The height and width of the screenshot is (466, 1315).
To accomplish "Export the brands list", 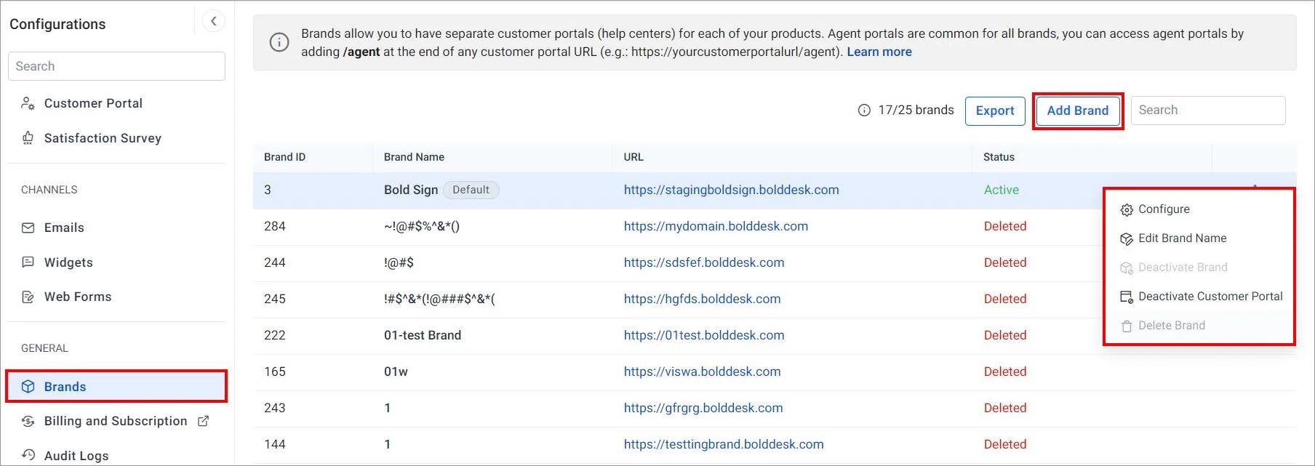I will pos(994,111).
